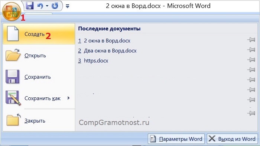
Task: Click the Сохранить floppy disk icon
Action: (x=13, y=77)
